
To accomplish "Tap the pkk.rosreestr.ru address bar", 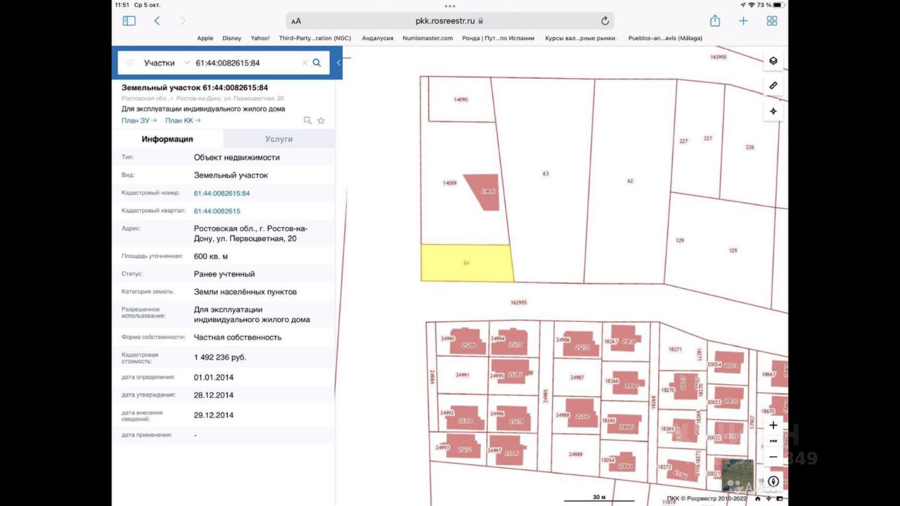I will coord(450,21).
